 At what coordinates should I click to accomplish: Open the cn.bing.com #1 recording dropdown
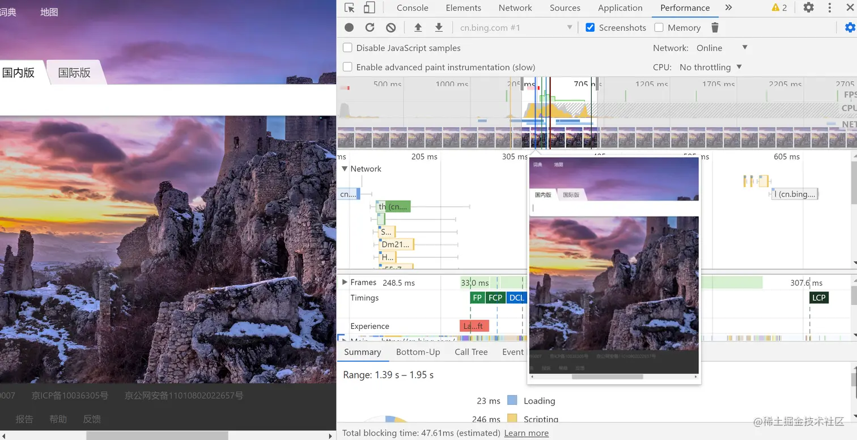pos(516,27)
